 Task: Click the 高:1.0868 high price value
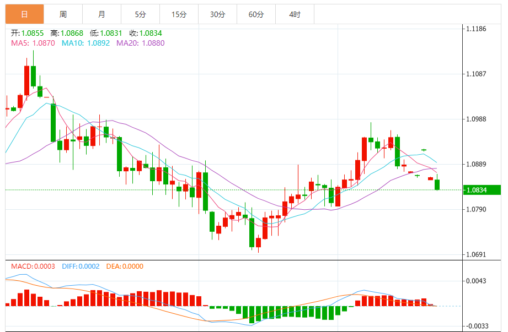click(x=67, y=33)
